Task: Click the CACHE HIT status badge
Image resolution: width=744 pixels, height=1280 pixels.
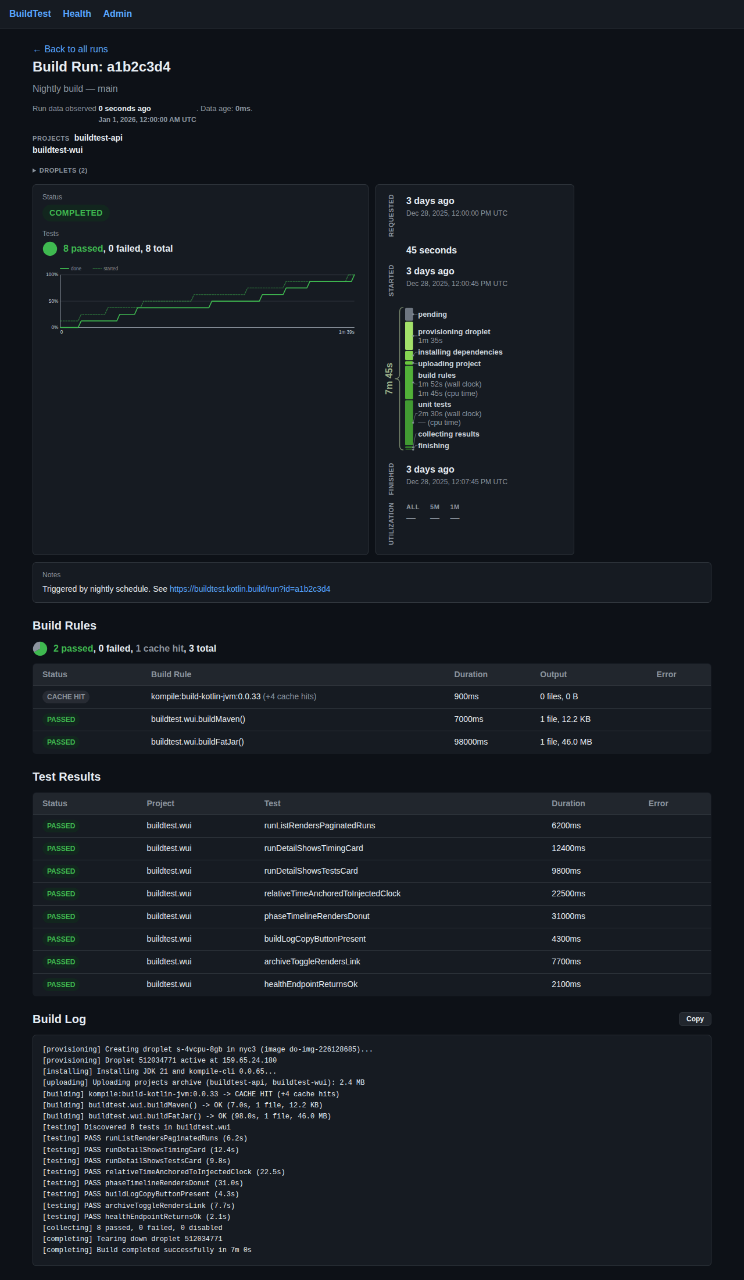Action: (66, 697)
